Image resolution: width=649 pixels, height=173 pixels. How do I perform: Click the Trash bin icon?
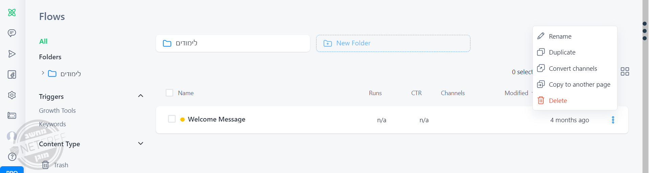(x=45, y=165)
